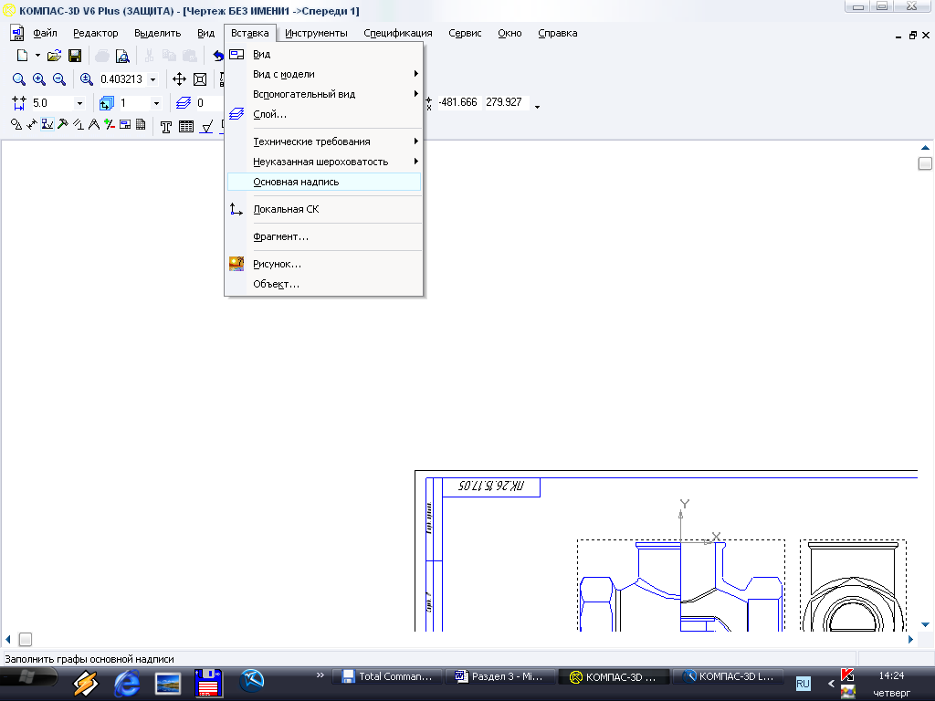The height and width of the screenshot is (701, 935).
Task: Click the cursor step icon beside 5.0
Action: point(19,103)
